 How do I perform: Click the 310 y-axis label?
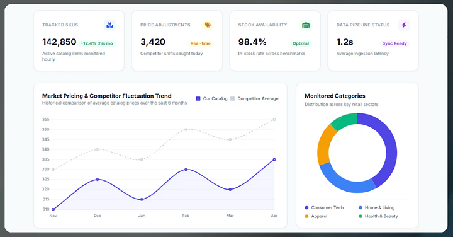[x=46, y=209]
